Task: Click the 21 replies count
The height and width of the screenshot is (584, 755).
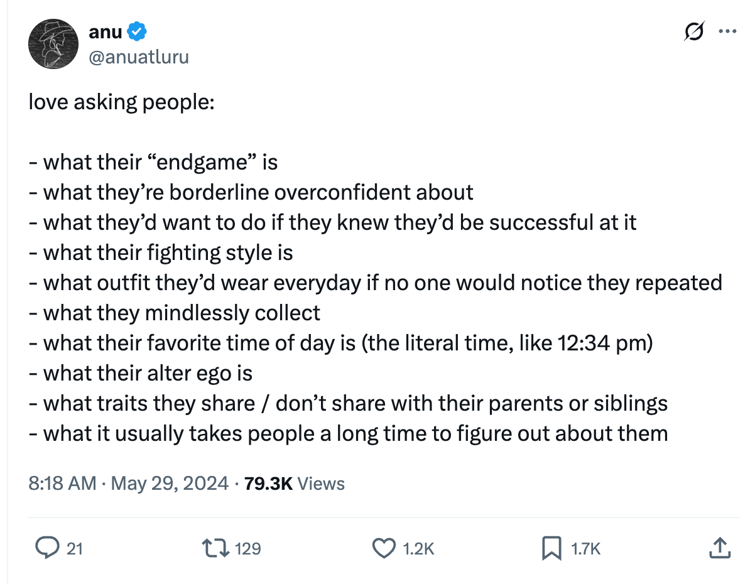Action: 75,549
